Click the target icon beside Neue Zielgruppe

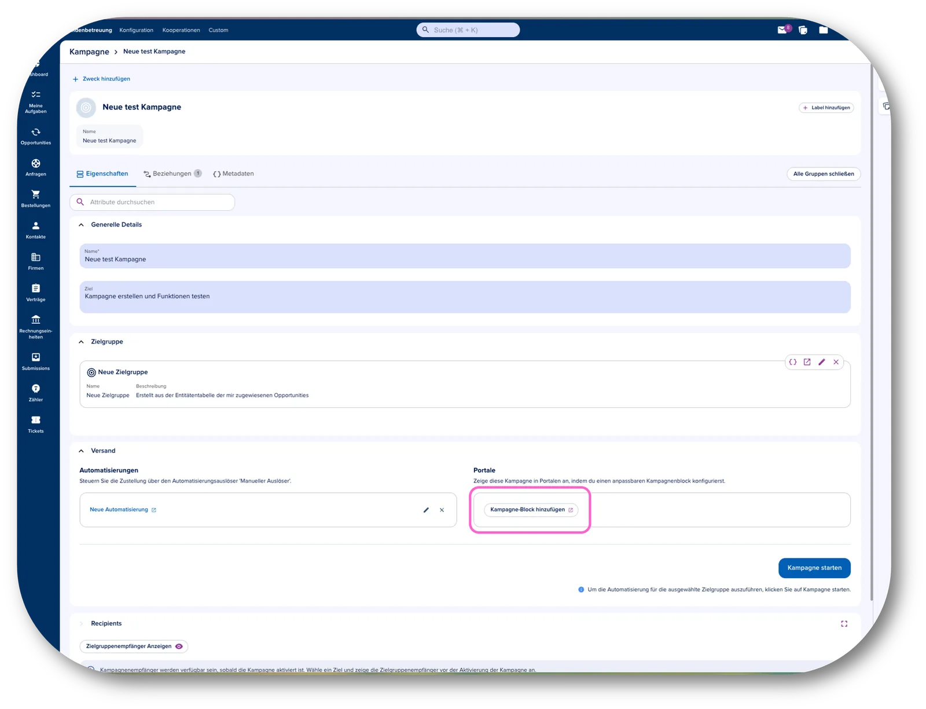click(91, 372)
